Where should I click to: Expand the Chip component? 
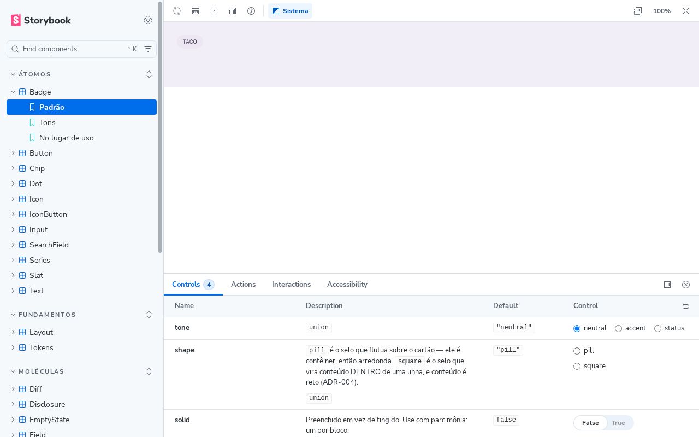click(x=81, y=168)
